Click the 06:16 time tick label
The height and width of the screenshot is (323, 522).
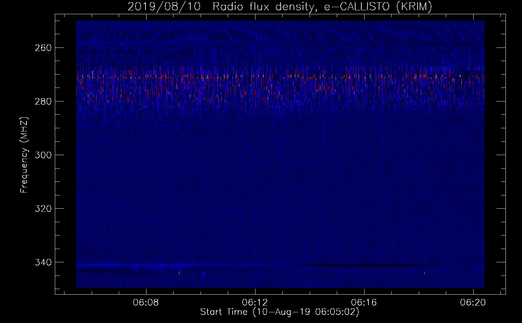pos(364,302)
